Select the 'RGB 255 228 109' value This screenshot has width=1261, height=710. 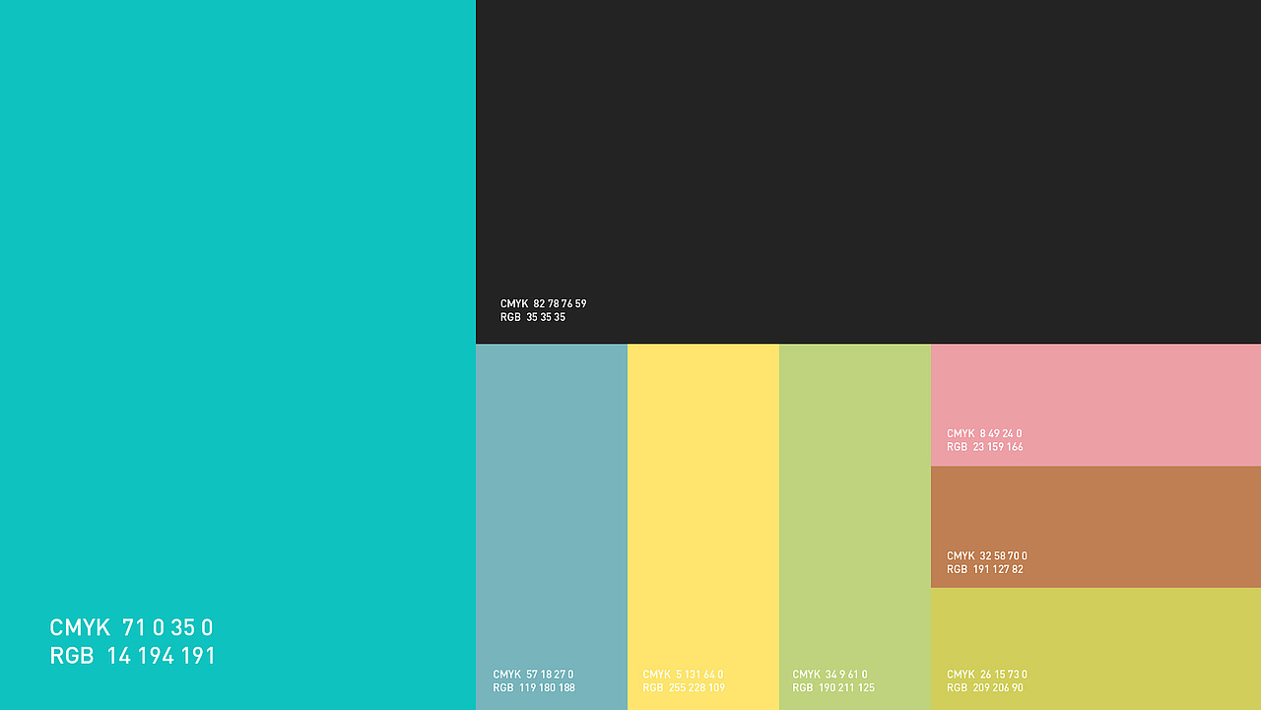point(684,687)
